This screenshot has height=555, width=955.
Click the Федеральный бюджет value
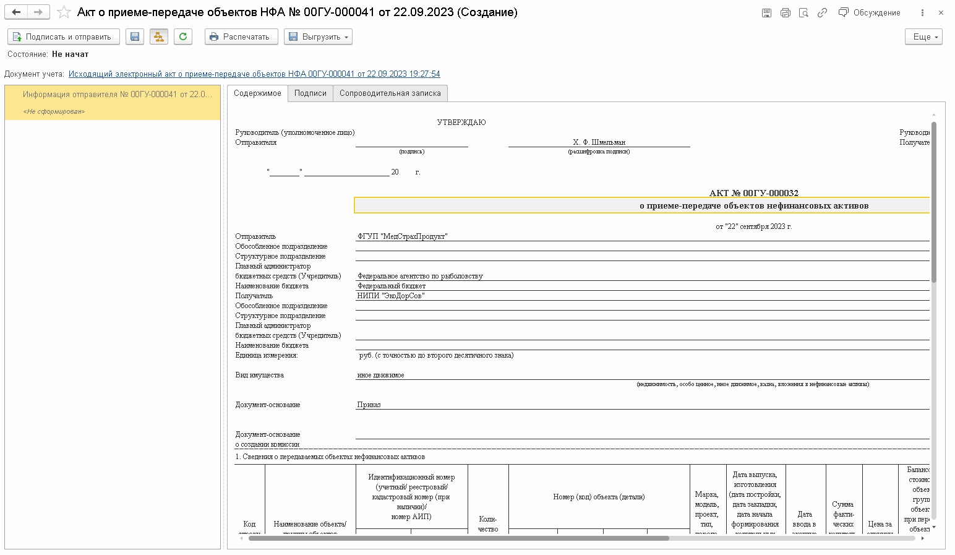(x=392, y=286)
